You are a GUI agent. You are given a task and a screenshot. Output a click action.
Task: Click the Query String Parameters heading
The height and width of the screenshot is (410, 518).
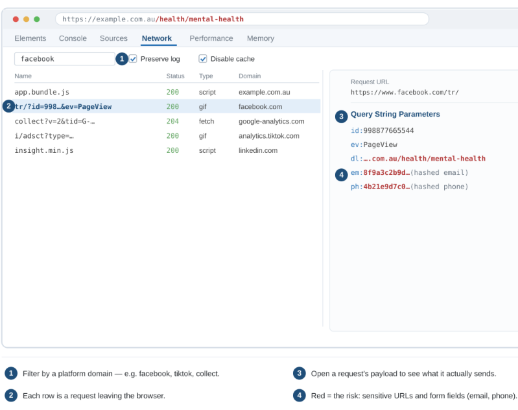pyautogui.click(x=395, y=114)
